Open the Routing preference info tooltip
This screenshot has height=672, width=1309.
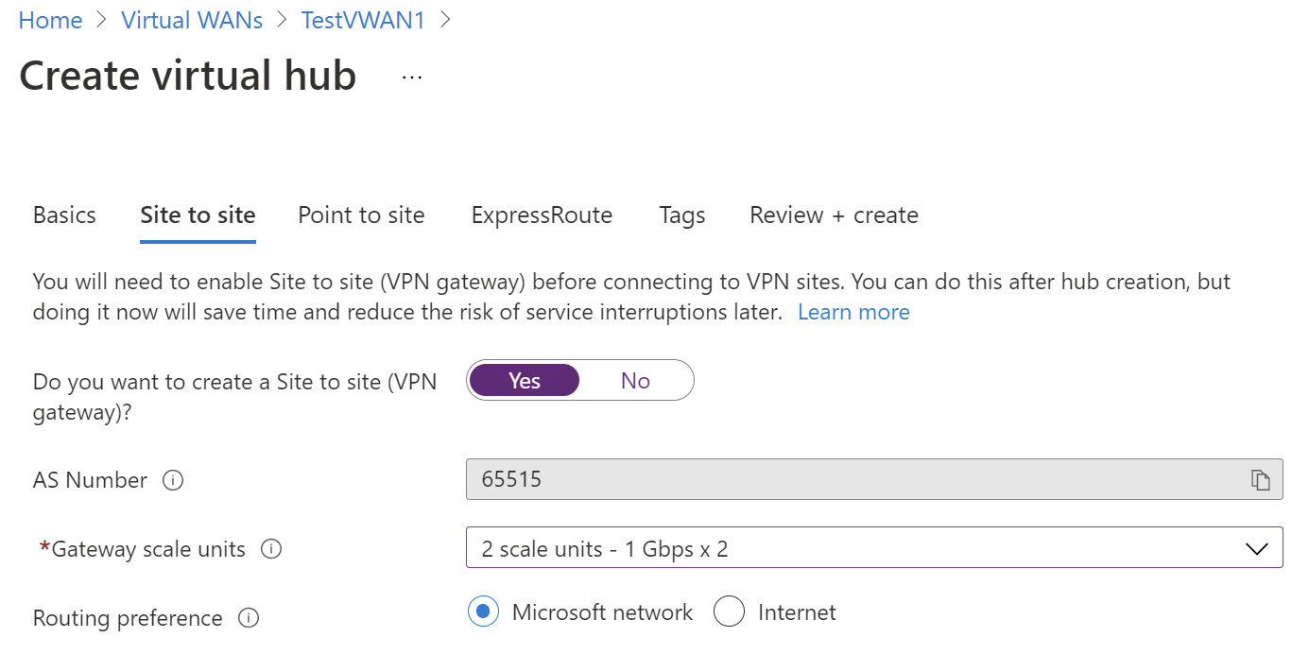(248, 618)
